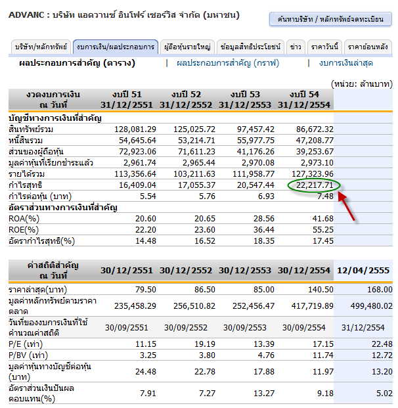
Task: Click the (หน่วย: ล้านบาท) unit note
Action: point(362,84)
